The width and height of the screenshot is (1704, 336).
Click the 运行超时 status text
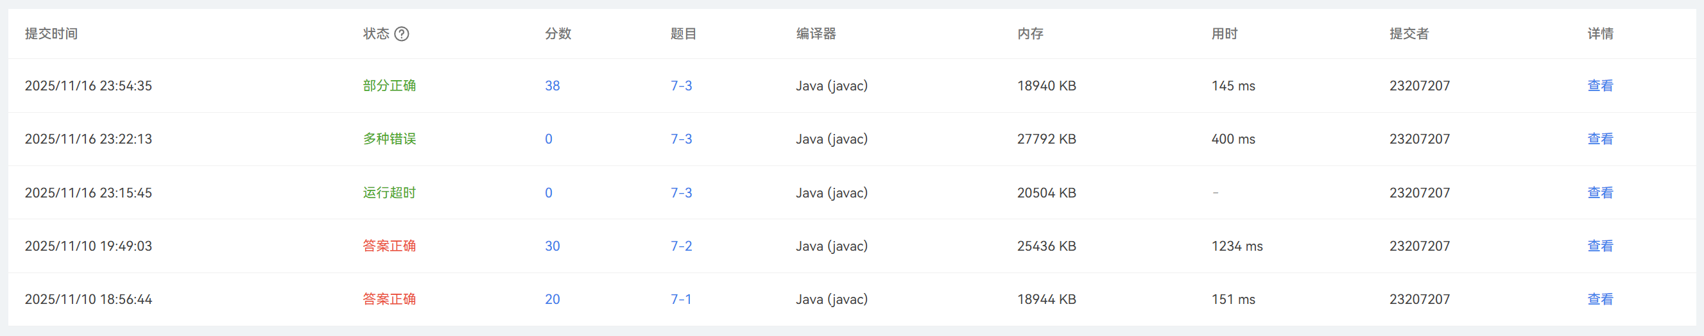(389, 192)
